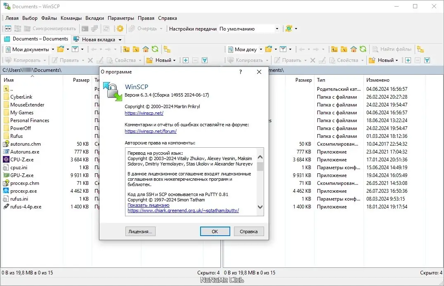The width and height of the screenshot is (444, 286).
Task: Click the license text scrollbar down arrow
Action: (260, 206)
